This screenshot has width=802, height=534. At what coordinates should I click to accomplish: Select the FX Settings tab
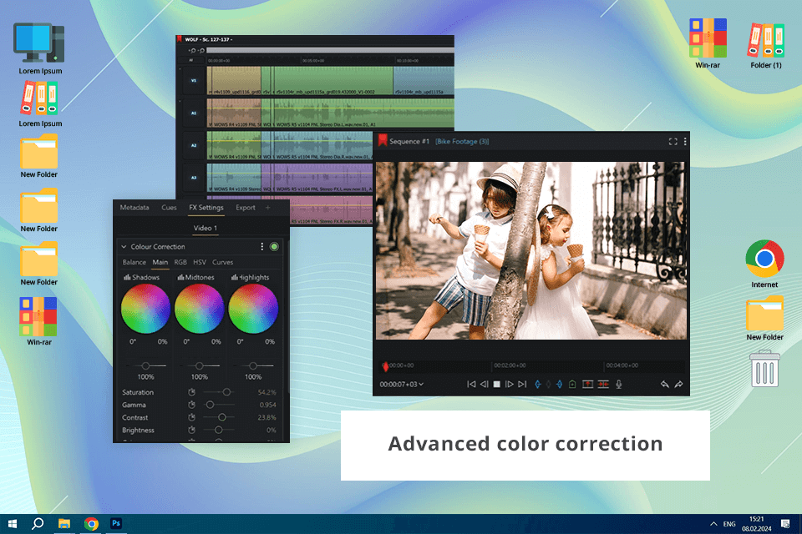(206, 208)
